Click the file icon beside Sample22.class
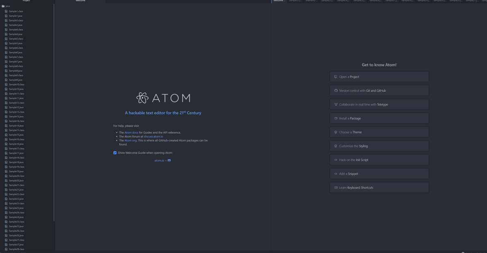 click(x=6, y=194)
